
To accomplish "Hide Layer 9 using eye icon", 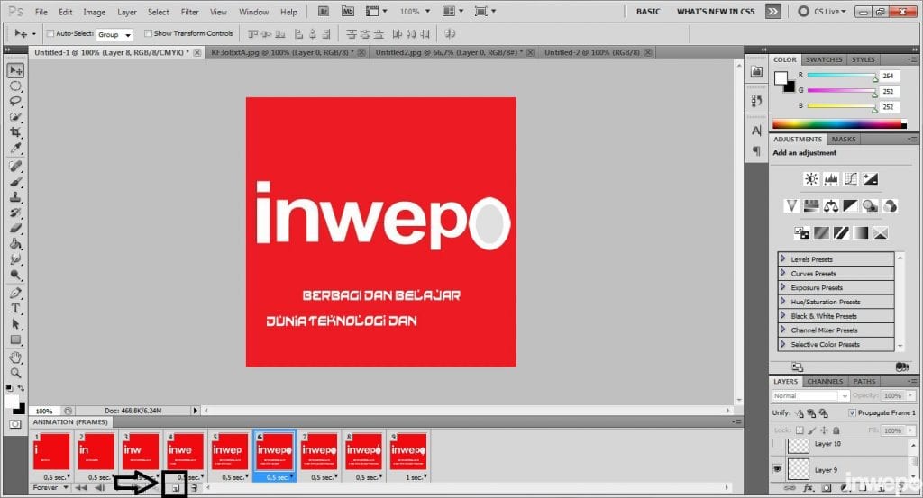I will (779, 469).
